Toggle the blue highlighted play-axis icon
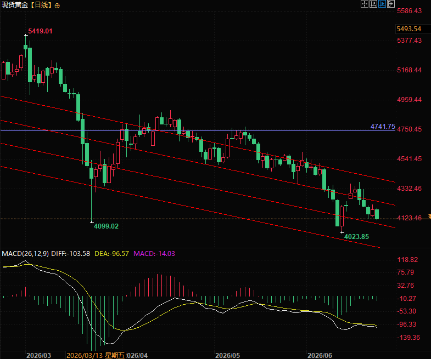 coord(382,4)
